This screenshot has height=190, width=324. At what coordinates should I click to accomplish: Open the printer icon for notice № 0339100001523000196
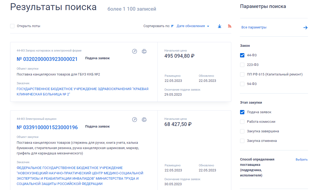point(144,120)
